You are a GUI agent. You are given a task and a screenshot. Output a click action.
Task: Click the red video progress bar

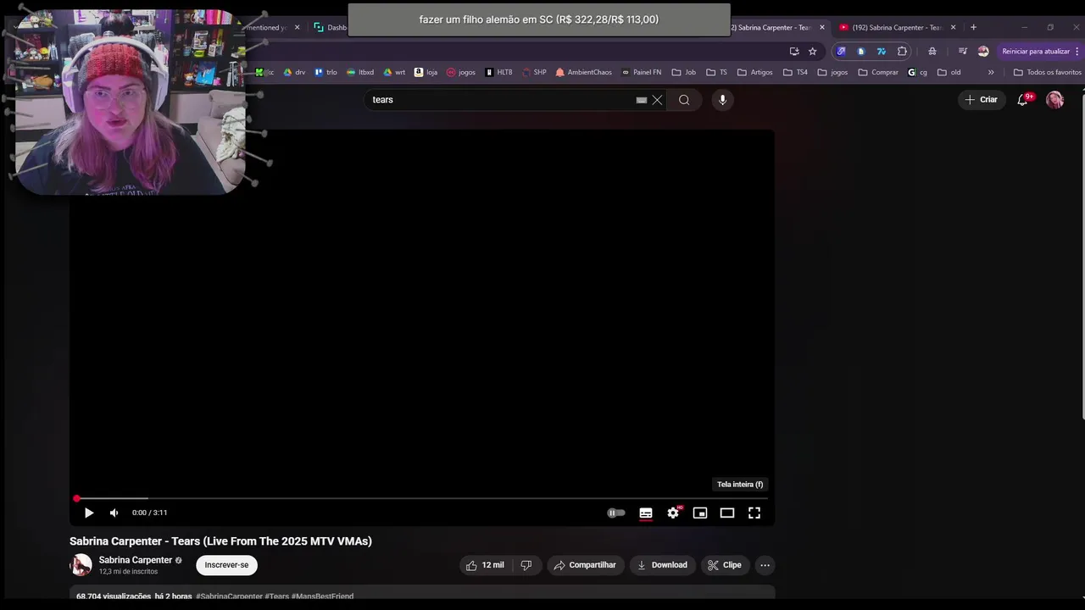click(x=421, y=498)
